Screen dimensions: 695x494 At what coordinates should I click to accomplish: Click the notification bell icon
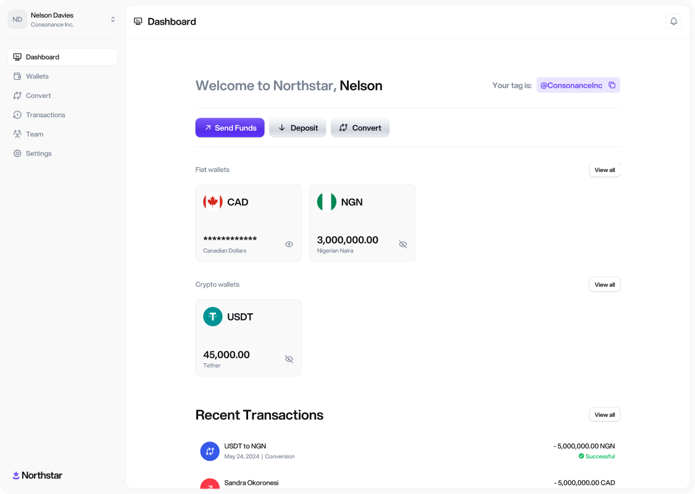(x=673, y=22)
